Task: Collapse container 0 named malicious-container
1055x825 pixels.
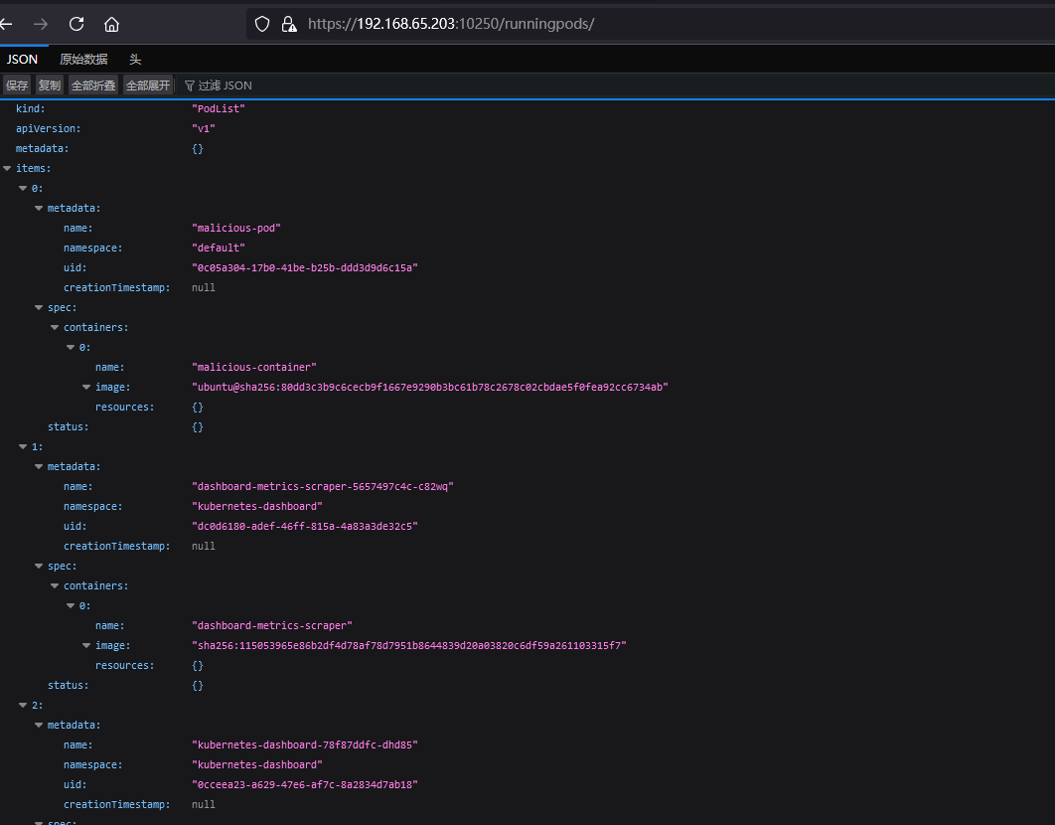Action: (71, 348)
